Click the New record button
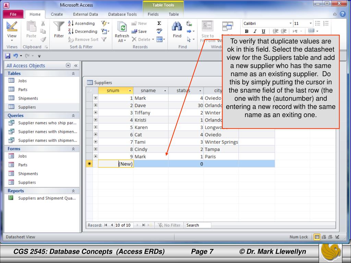This screenshot has width=351, height=263. pos(139,23)
